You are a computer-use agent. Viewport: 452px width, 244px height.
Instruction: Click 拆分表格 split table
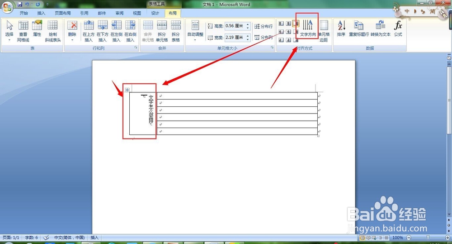tap(175, 31)
